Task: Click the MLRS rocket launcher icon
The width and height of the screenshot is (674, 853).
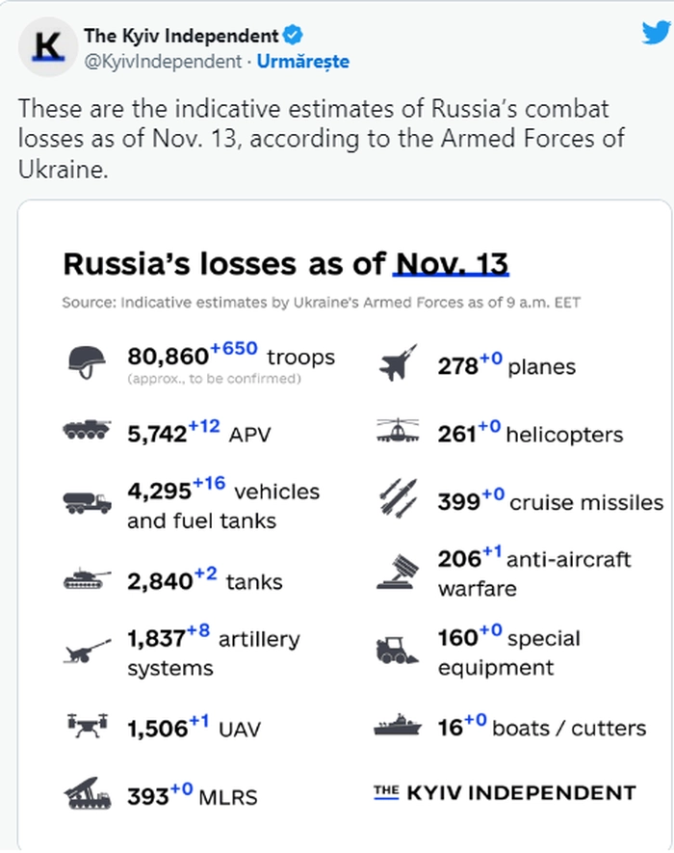Action: (x=86, y=795)
